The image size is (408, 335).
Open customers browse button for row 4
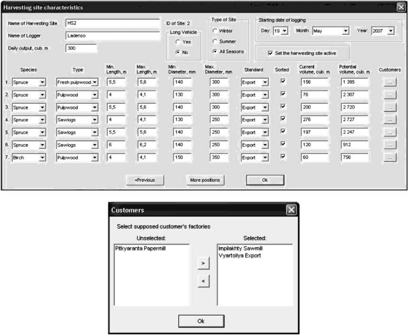point(389,120)
